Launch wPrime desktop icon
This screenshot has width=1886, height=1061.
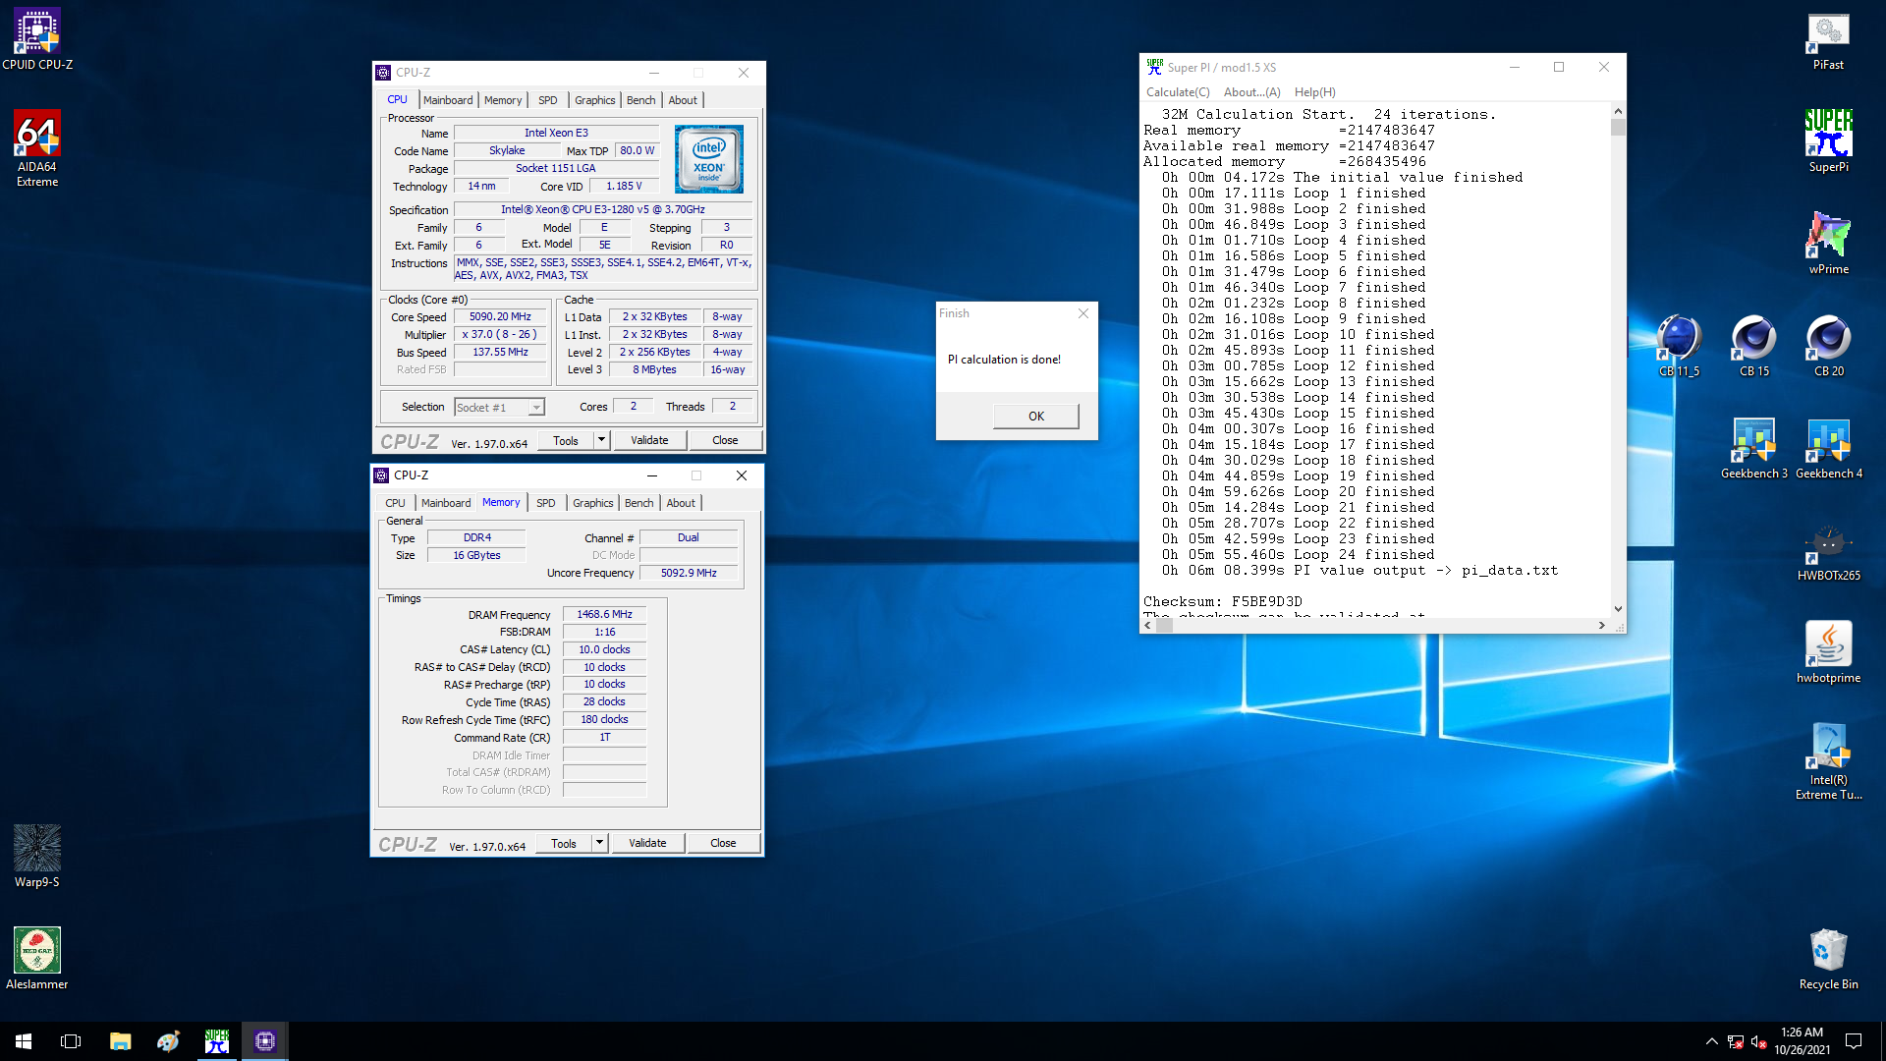pyautogui.click(x=1828, y=244)
